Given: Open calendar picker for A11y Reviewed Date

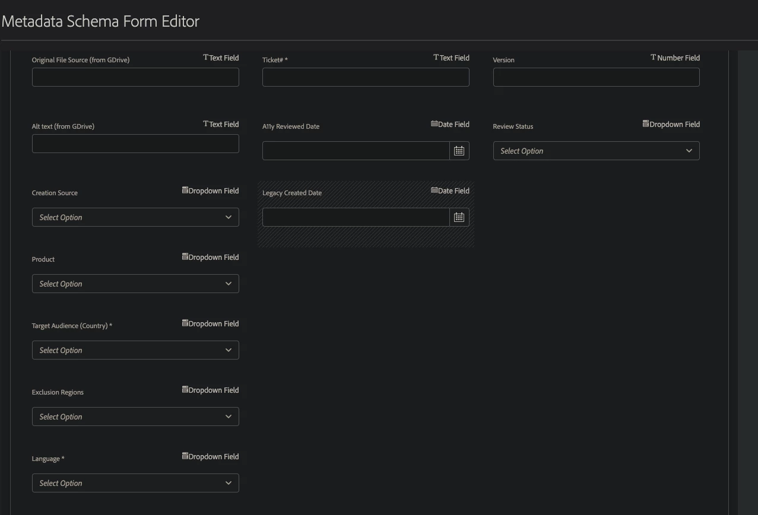Looking at the screenshot, I should coord(459,151).
